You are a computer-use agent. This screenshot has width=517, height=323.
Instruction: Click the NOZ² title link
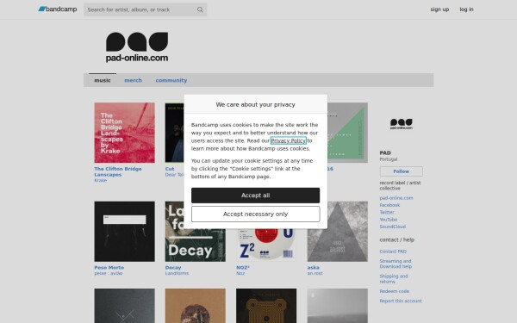(243, 267)
